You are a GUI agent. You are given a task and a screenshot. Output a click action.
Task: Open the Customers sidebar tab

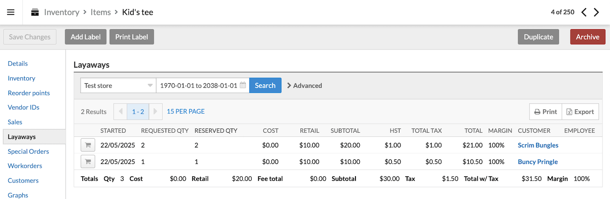point(23,180)
